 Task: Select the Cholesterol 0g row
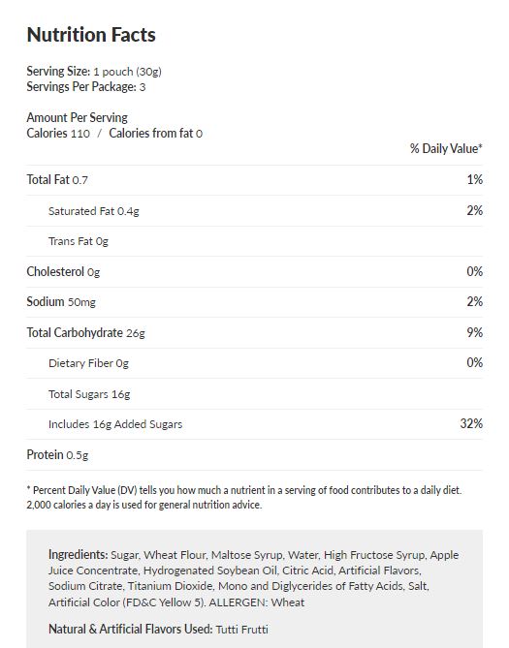(254, 272)
